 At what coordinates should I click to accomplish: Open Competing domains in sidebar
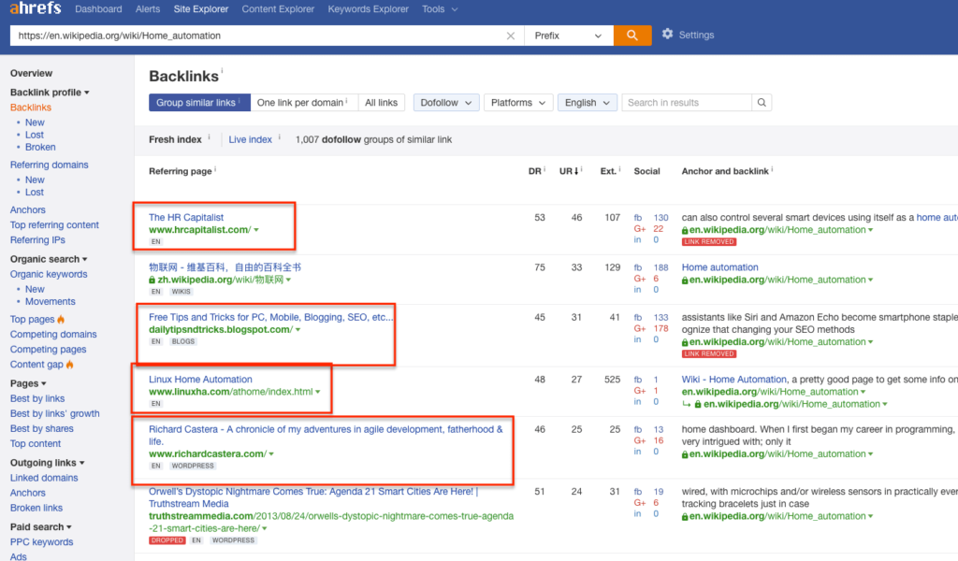(53, 335)
